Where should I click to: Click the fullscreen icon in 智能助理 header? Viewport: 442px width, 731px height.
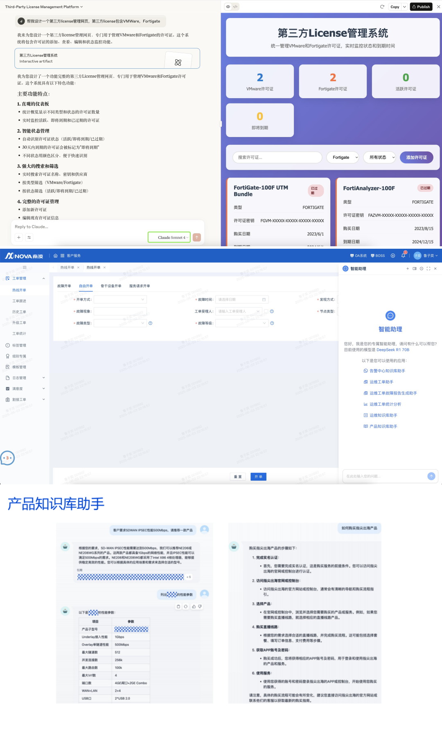(x=428, y=269)
